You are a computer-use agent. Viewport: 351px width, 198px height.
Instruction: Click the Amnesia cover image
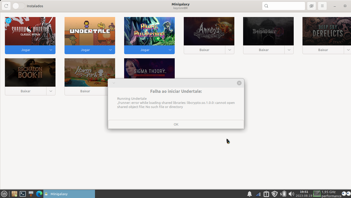209,31
